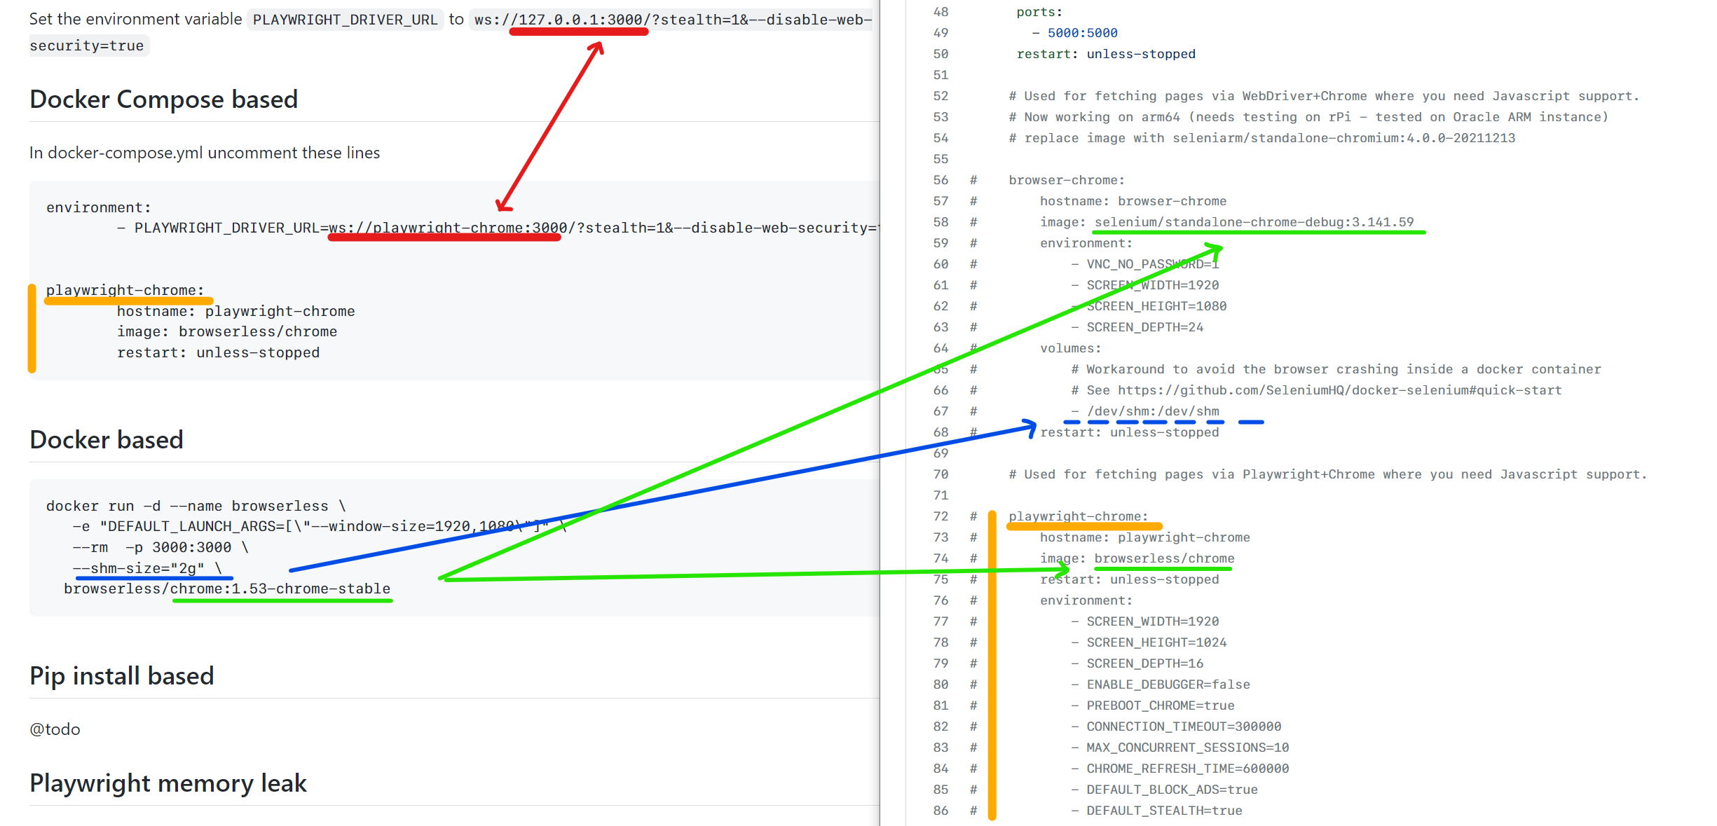Click the "Playwright memory leak" heading
This screenshot has height=826, width=1717.
click(167, 783)
